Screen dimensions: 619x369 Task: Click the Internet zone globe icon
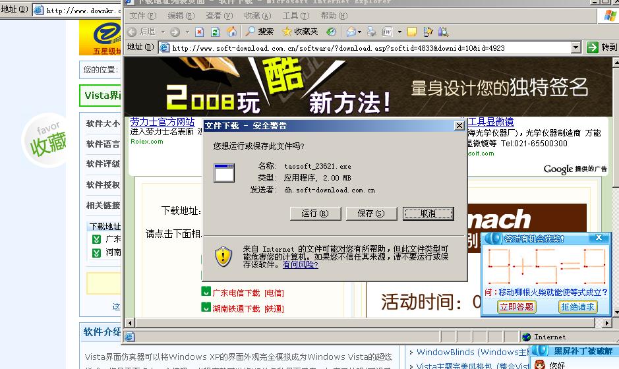[x=526, y=337]
